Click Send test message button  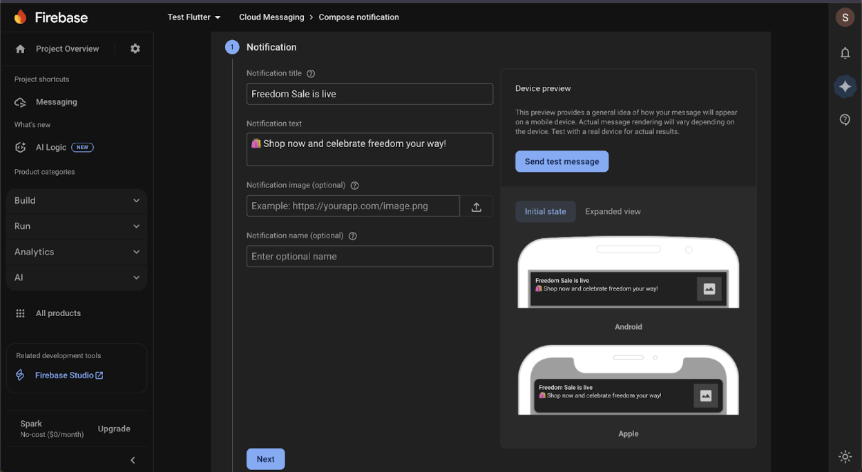click(562, 161)
